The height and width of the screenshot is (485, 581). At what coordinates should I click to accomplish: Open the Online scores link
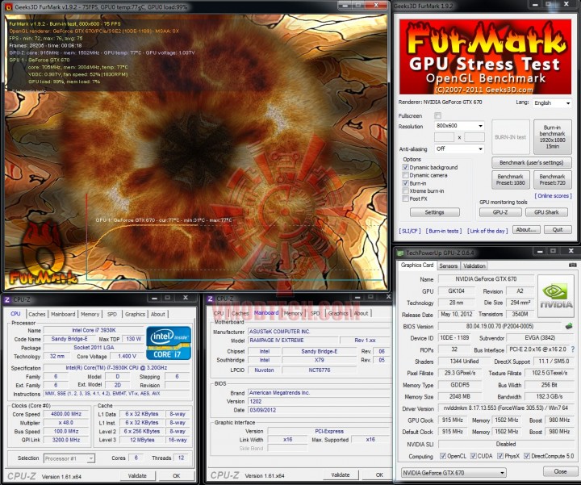(x=553, y=195)
